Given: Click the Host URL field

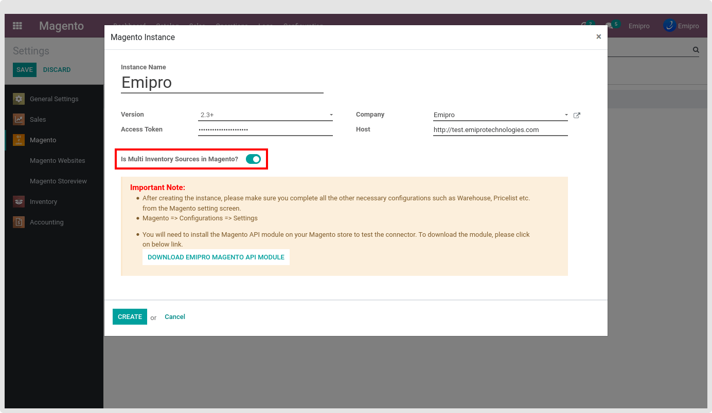Looking at the screenshot, I should click(x=501, y=130).
